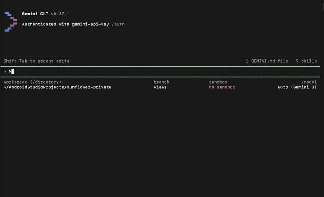Screen dimensions: 324x197
Task: Click the 'views' branch name
Action: coord(160,87)
